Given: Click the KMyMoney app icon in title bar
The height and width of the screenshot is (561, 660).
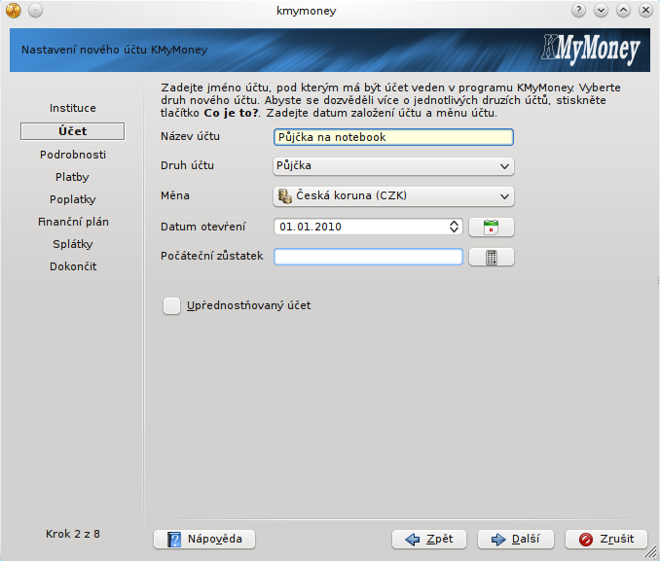Looking at the screenshot, I should coord(14,10).
